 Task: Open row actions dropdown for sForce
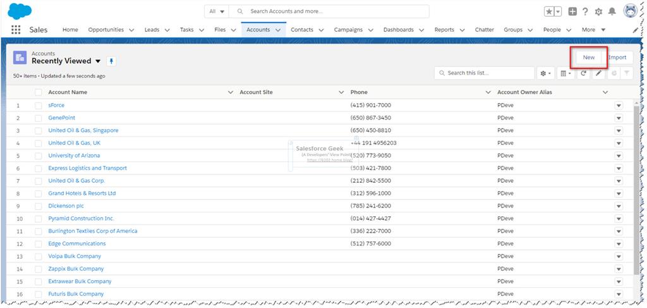[x=619, y=106]
